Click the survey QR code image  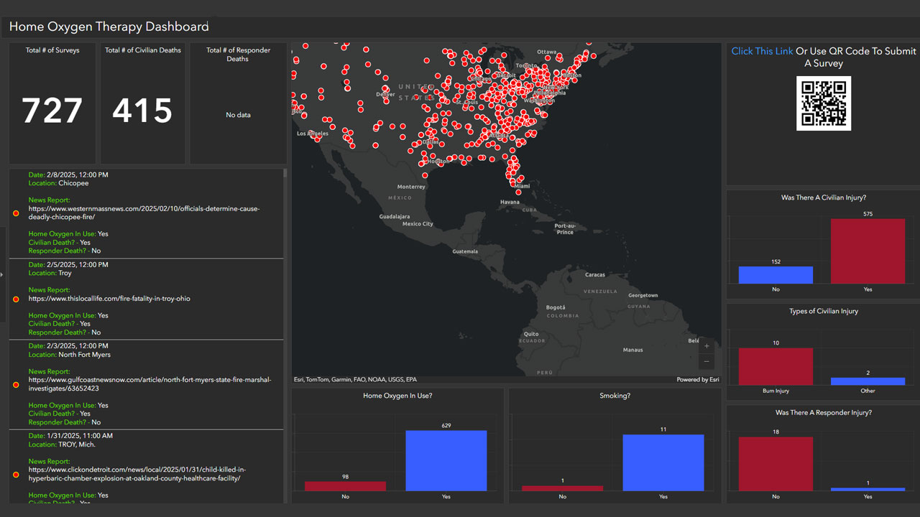(823, 103)
